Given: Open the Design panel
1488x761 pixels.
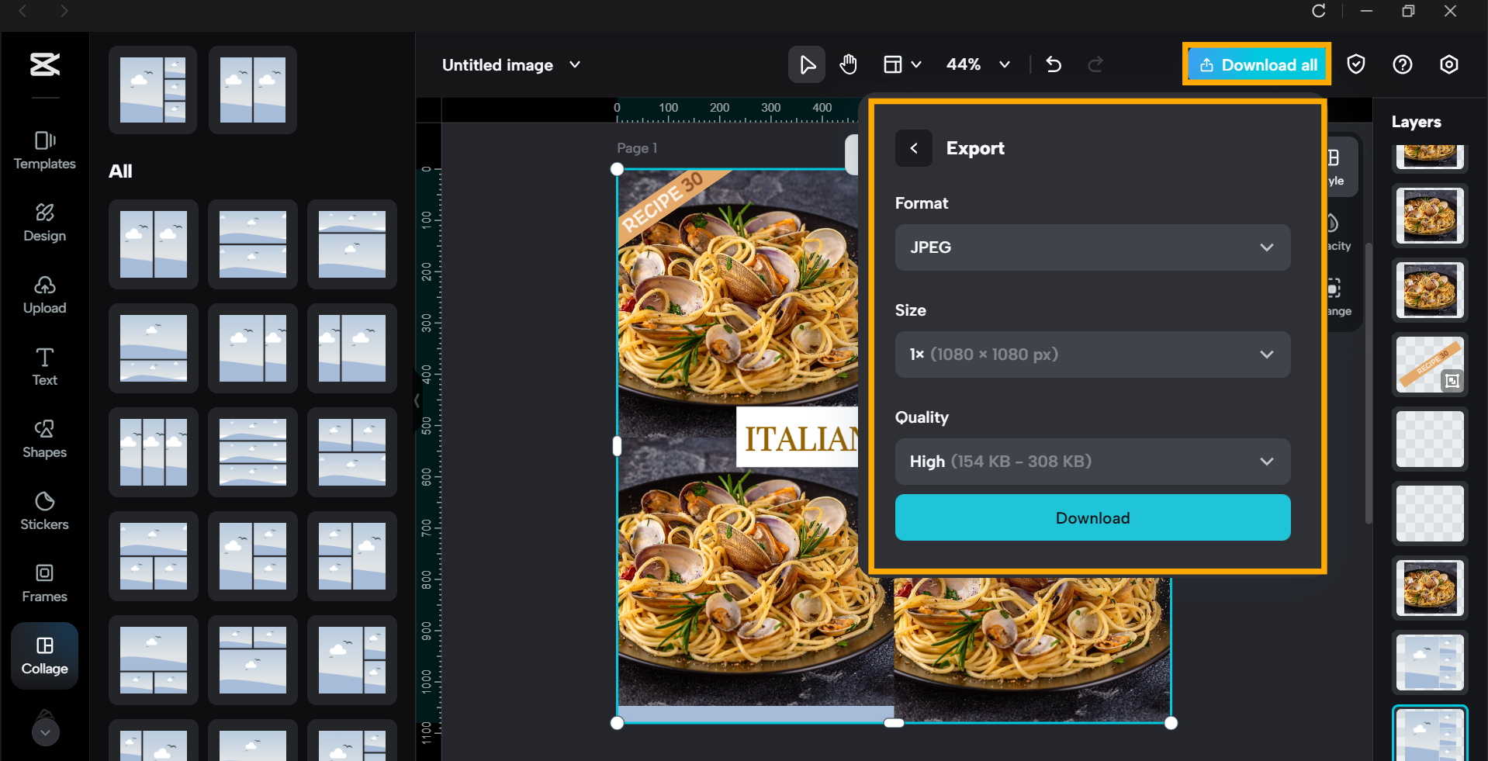Looking at the screenshot, I should pyautogui.click(x=45, y=223).
